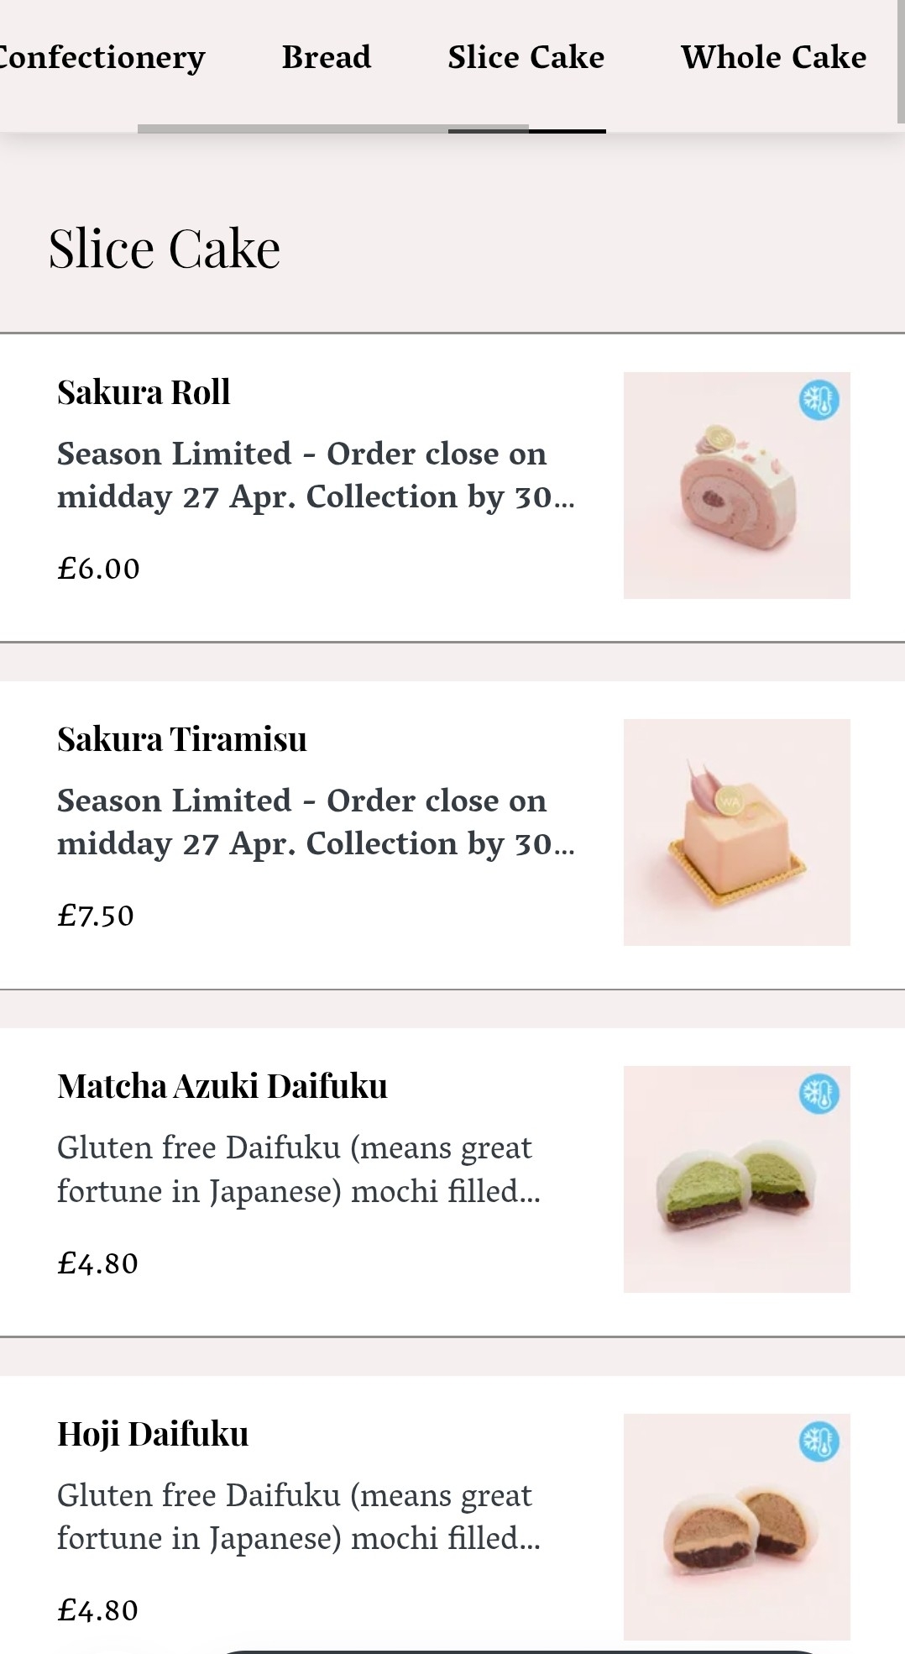Tap the frozen icon on Sakura Roll
The width and height of the screenshot is (905, 1654).
pos(819,401)
